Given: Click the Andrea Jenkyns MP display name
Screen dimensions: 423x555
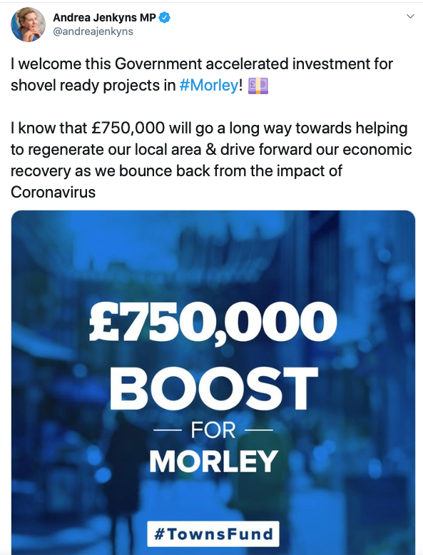Looking at the screenshot, I should point(104,17).
